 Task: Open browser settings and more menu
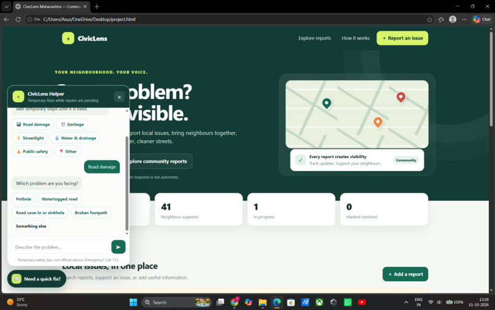(x=464, y=19)
